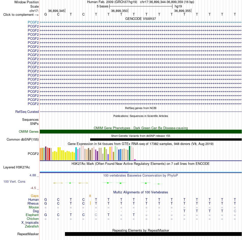This screenshot has width=242, height=240.
Task: Click the small magenta bar ending the GTEx chart
Action: [x=135, y=160]
